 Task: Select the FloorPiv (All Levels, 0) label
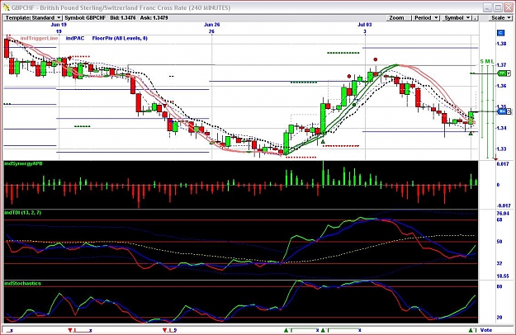[x=120, y=38]
